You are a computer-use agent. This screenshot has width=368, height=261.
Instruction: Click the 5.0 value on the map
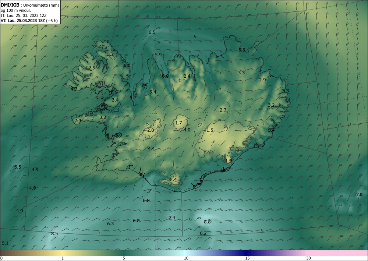[118, 135]
